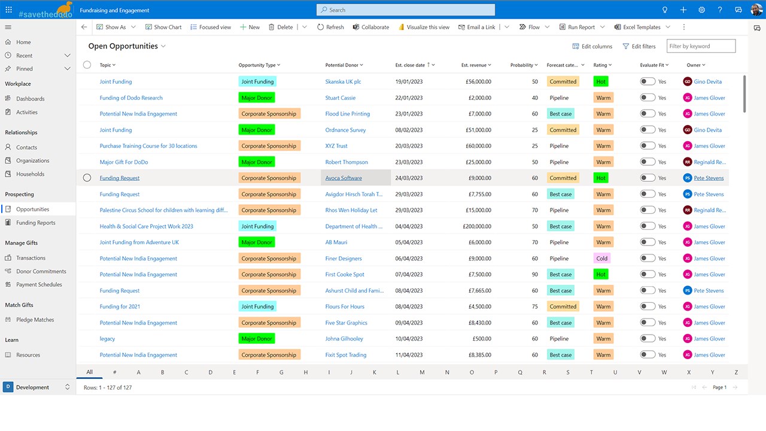Click the green Hot rating for Skanska row
Screen dimensions: 766x431
601,81
